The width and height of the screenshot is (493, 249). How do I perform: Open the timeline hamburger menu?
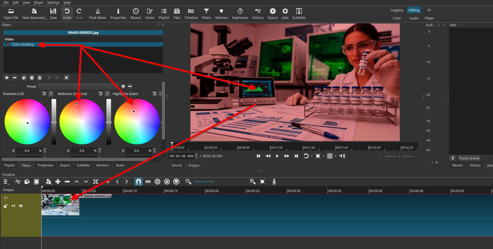coord(5,182)
